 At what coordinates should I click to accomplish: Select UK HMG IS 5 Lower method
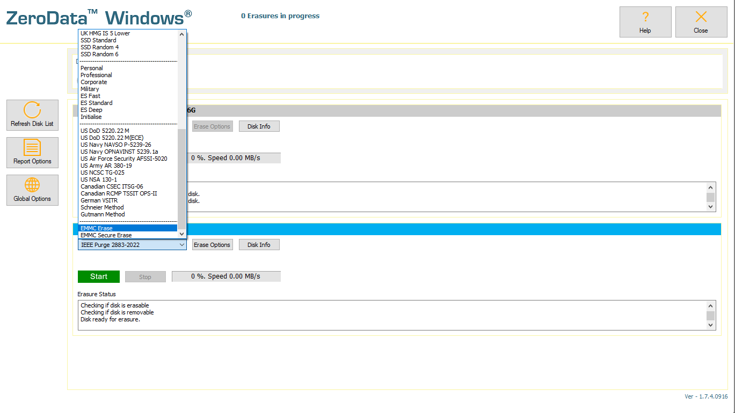[128, 33]
